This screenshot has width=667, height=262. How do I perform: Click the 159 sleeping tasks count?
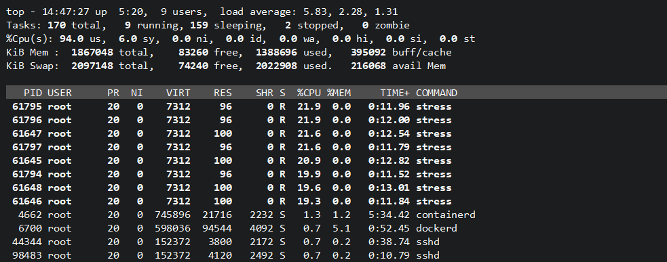pos(199,26)
